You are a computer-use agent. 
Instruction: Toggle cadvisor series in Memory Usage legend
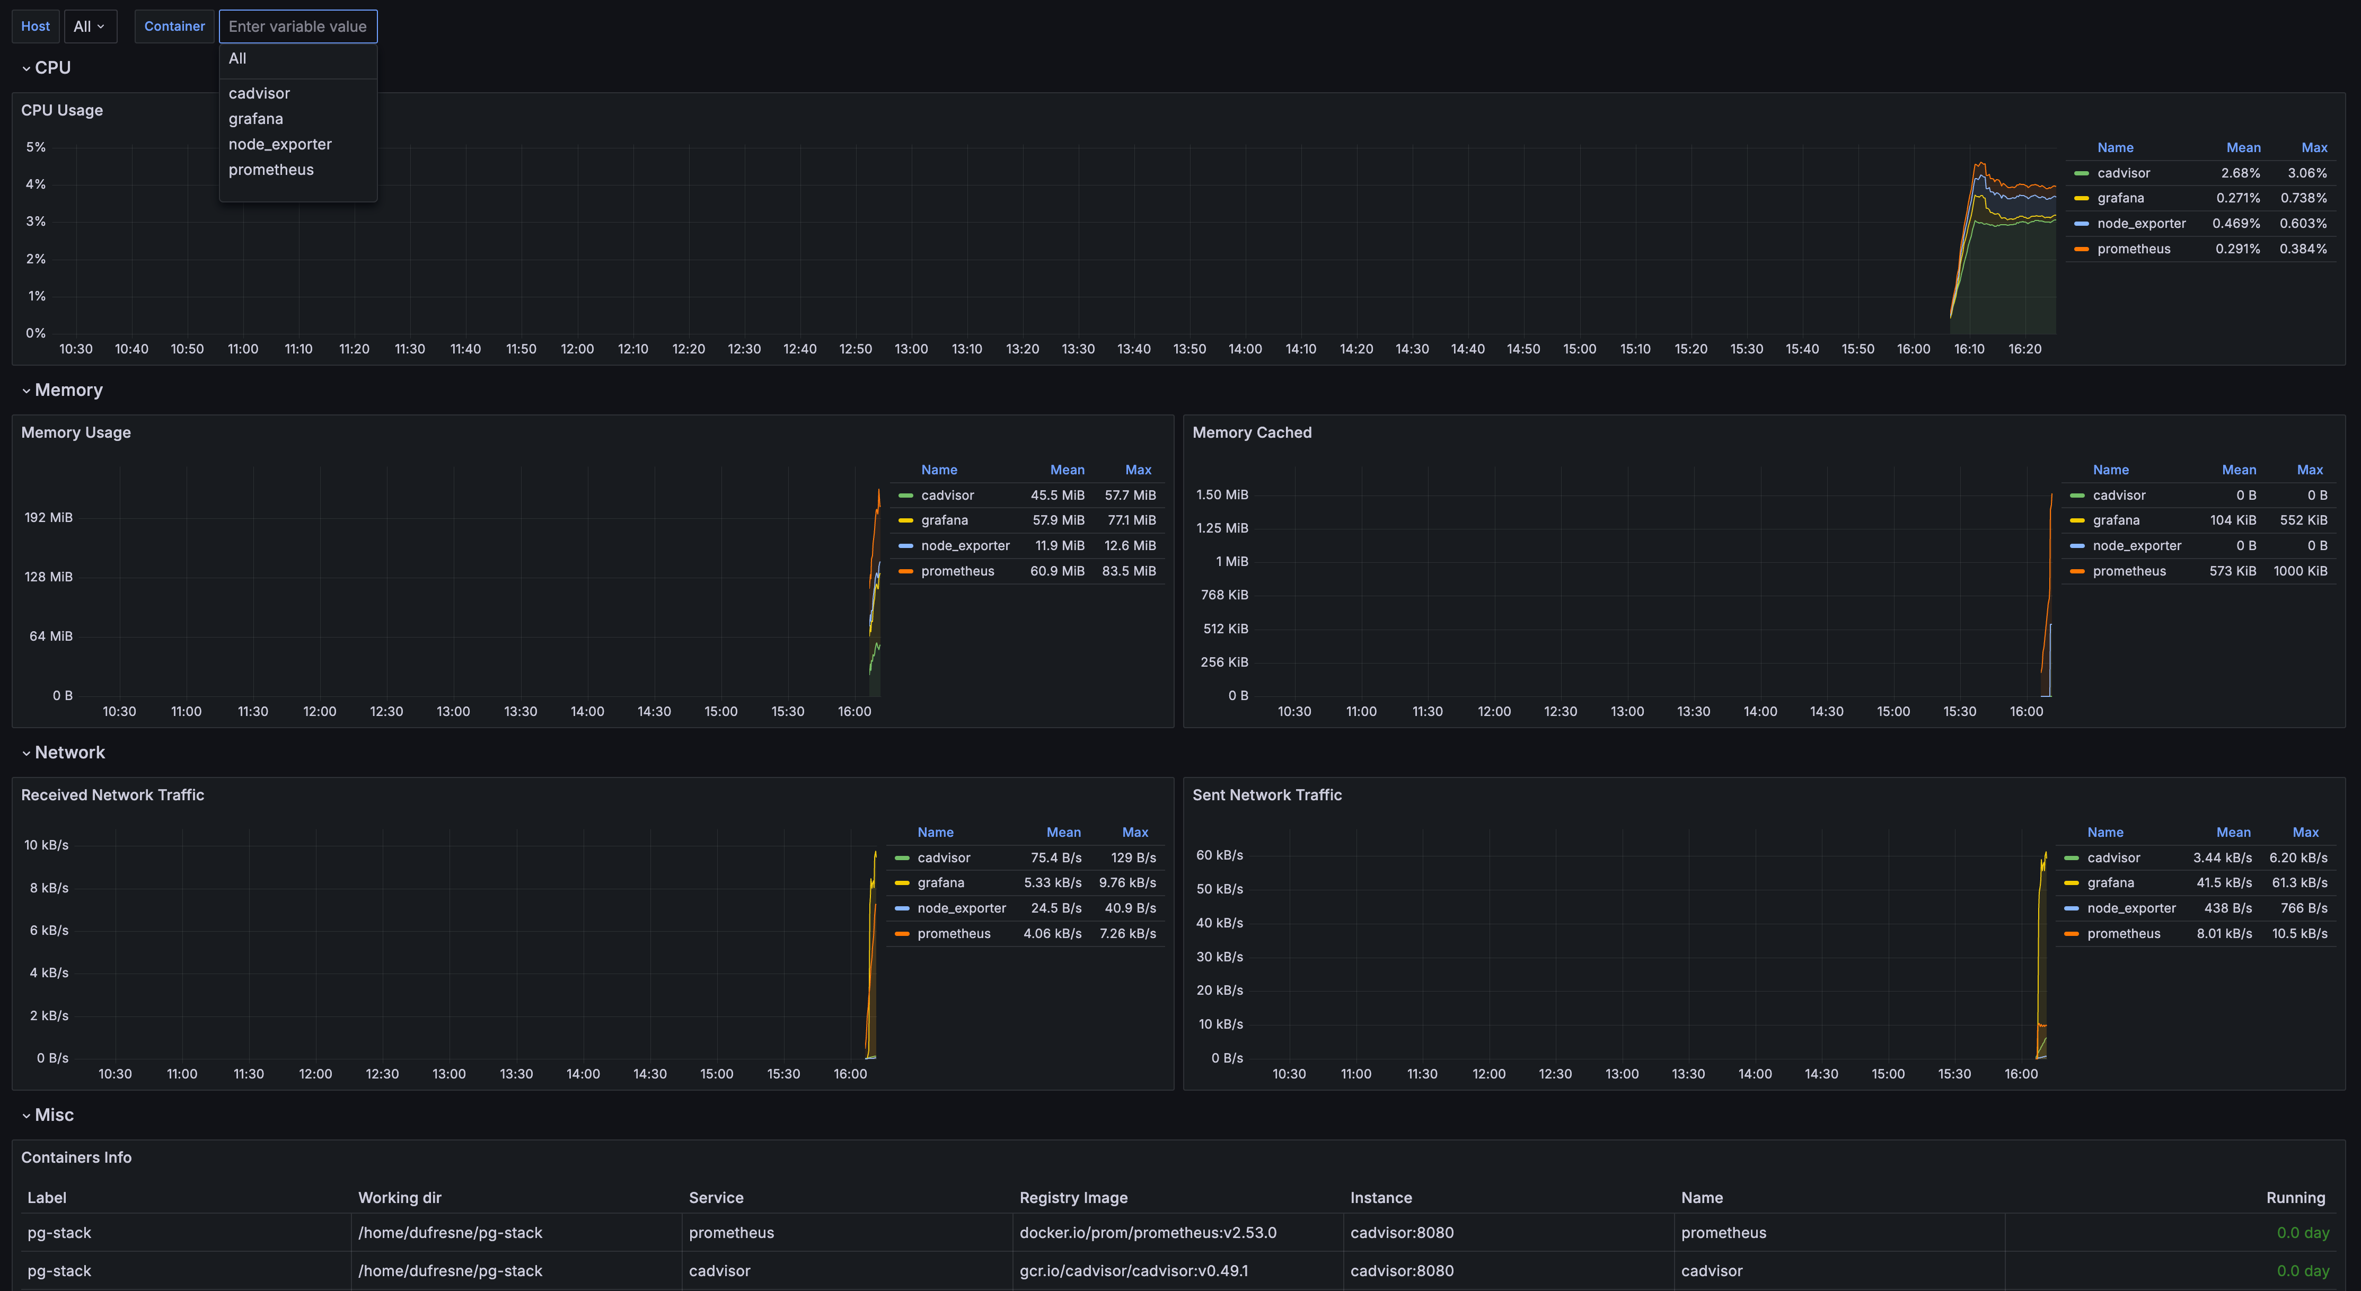point(947,496)
